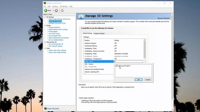The width and height of the screenshot is (200, 112).
Task: Open the Help menu
Action: (x=71, y=6)
